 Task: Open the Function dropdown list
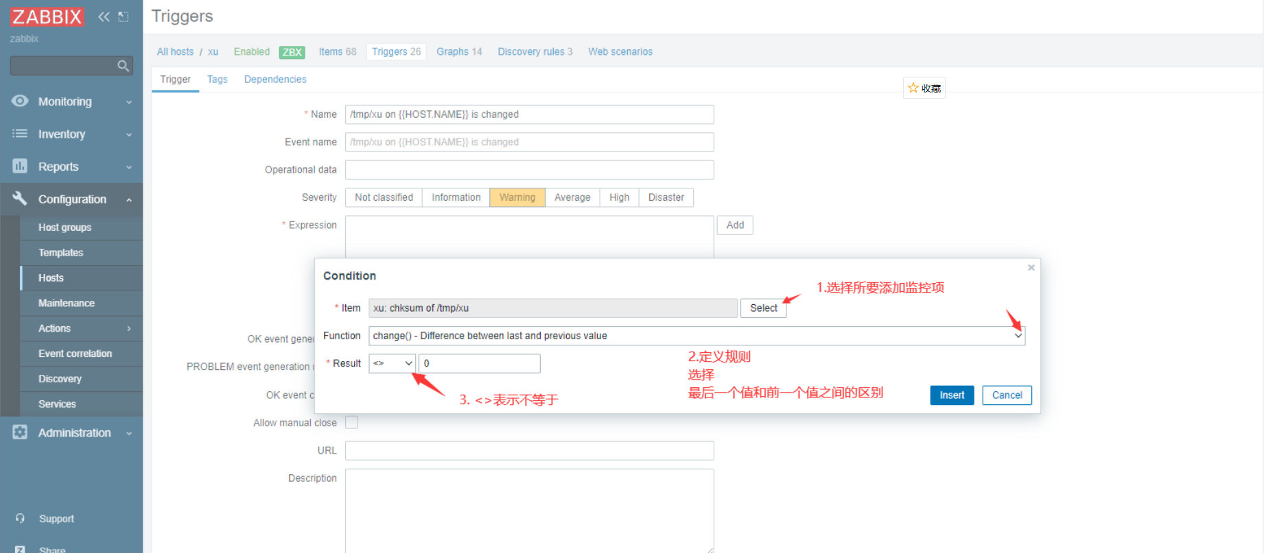[x=697, y=336]
